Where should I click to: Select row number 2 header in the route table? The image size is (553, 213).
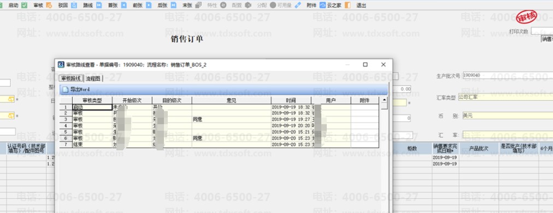coord(66,113)
